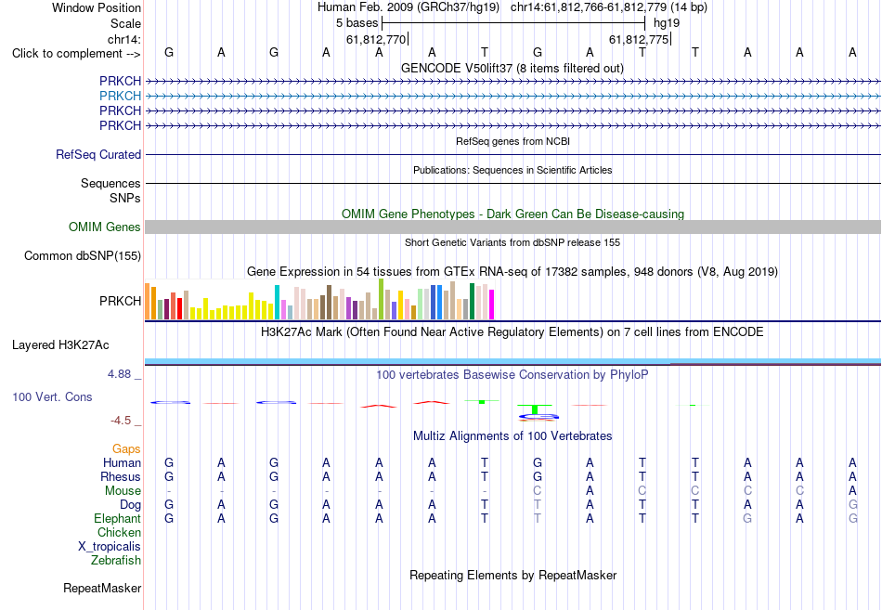Select the light-blue PRKCH transcript label
The image size is (882, 610).
click(120, 96)
